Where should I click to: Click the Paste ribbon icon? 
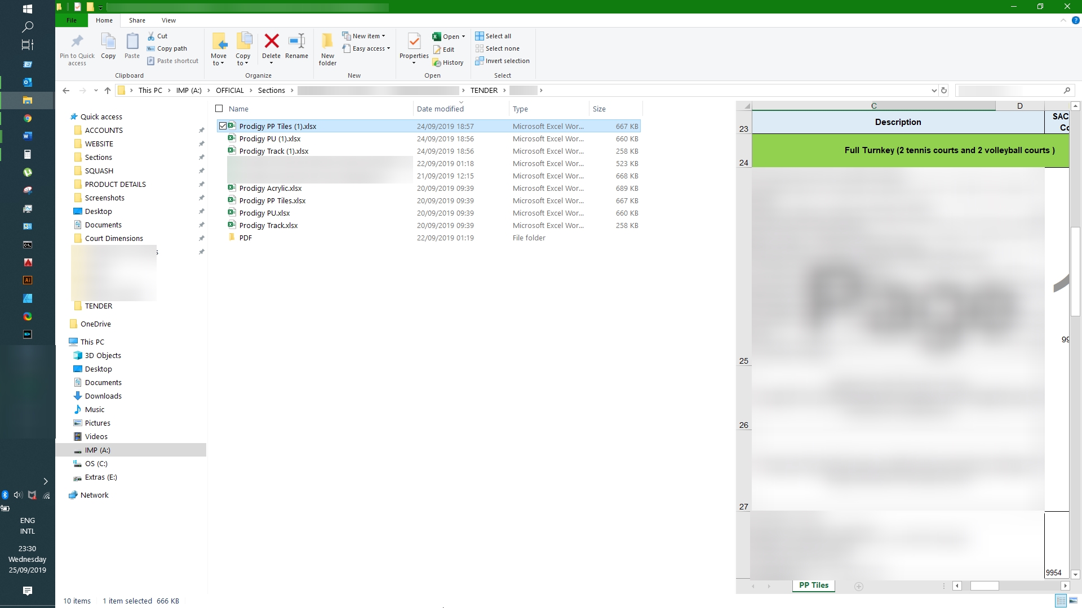132,42
